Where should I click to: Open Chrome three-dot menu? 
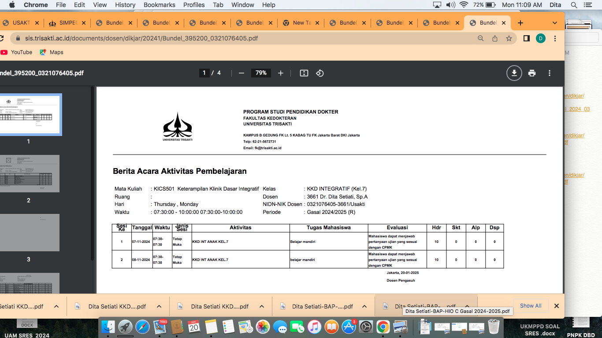555,38
